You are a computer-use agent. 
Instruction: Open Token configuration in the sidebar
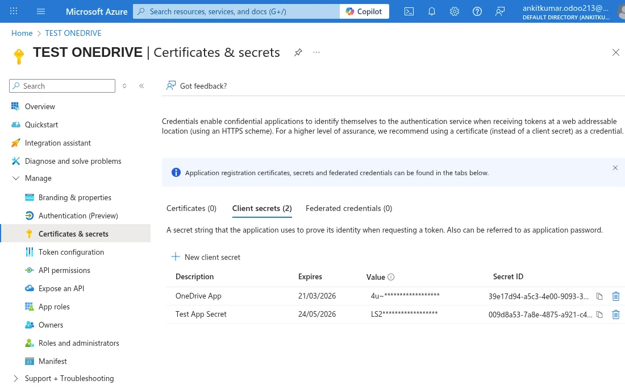coord(71,252)
